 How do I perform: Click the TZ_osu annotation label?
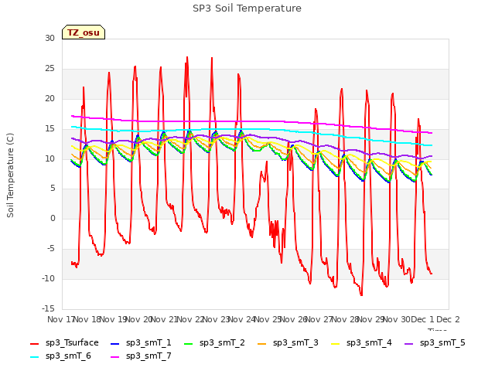[84, 32]
